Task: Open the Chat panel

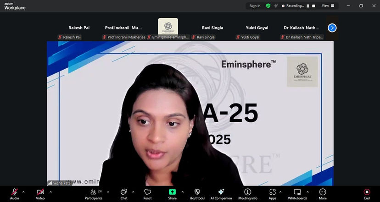Action: 124,194
